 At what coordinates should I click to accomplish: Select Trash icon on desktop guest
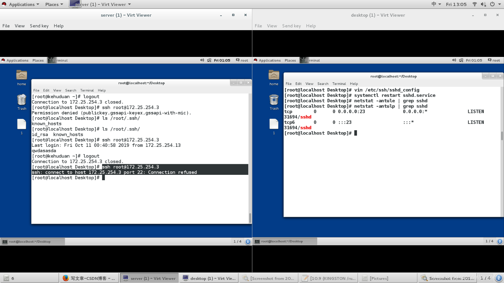[274, 102]
